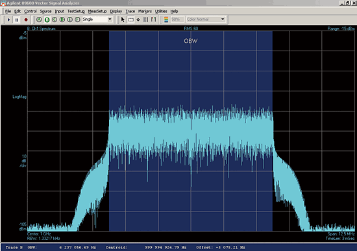Click the marker flag icon
Screen dimensions: 357x251
(154, 19)
